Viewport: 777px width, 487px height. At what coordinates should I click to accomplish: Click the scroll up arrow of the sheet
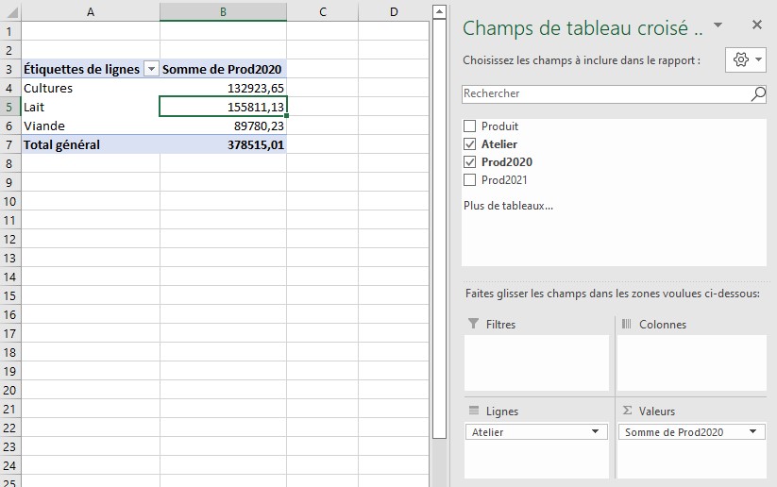pyautogui.click(x=439, y=12)
